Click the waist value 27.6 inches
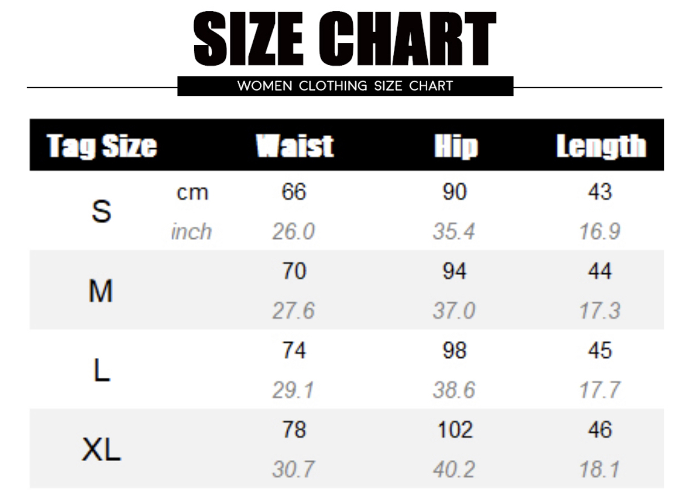691x490 pixels. pyautogui.click(x=293, y=311)
